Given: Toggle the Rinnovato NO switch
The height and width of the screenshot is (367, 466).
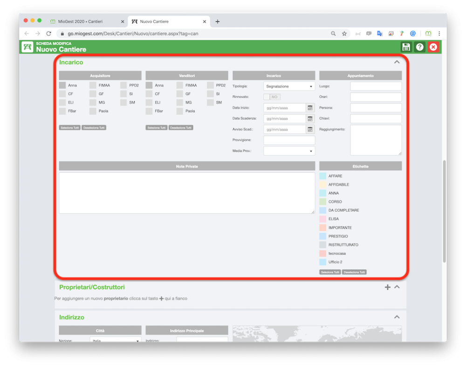Looking at the screenshot, I should (272, 97).
